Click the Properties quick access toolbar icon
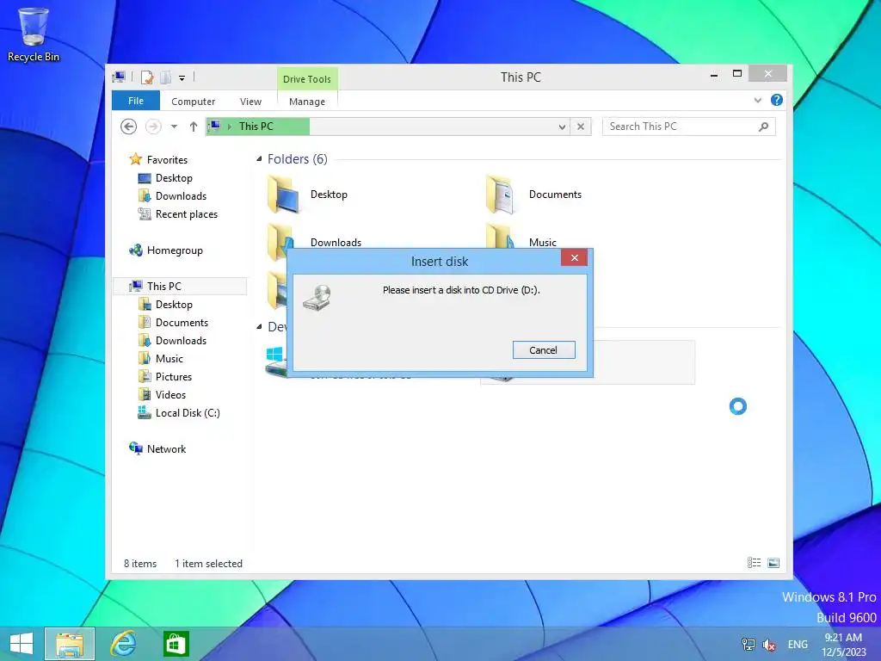Viewport: 881px width, 661px height. tap(147, 77)
